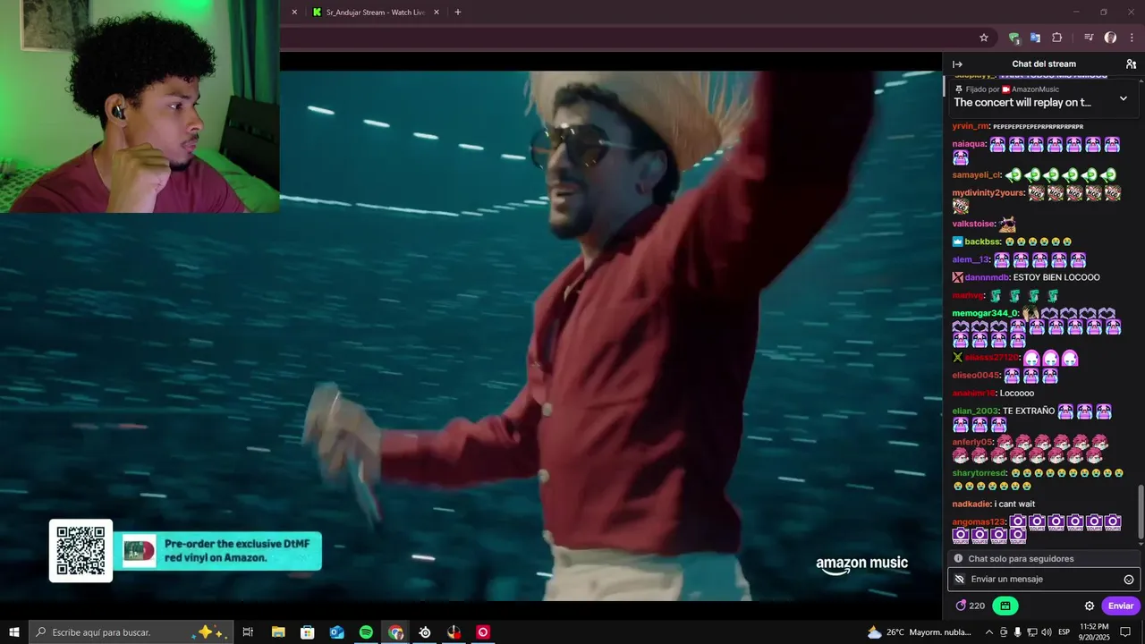Screen dimensions: 1145x644
Task: Claim the green channel points bonus
Action: pos(1005,606)
